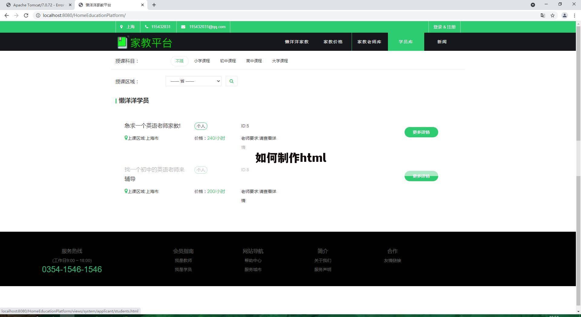Screen dimensions: 581x317
Task: Select the 小学课程 filter option
Action: click(x=202, y=61)
